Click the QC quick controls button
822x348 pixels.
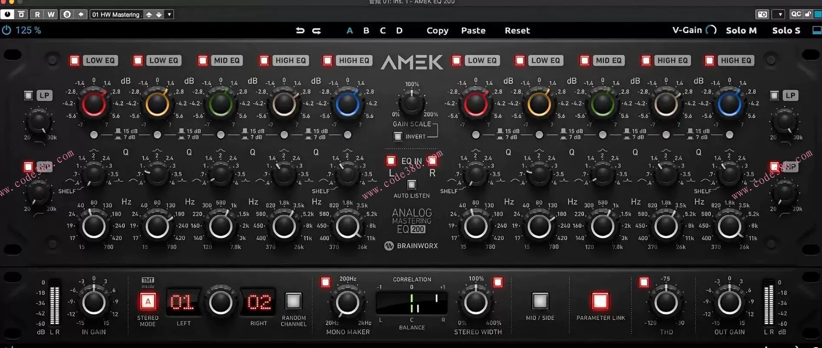(796, 14)
